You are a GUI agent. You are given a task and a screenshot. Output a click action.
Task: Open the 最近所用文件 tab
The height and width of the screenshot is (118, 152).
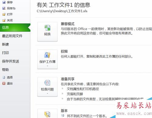[12, 36]
